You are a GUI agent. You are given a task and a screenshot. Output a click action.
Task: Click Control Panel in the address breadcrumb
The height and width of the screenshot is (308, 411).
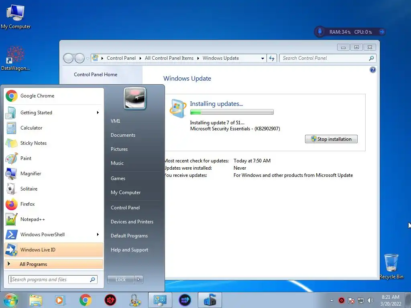pyautogui.click(x=121, y=58)
